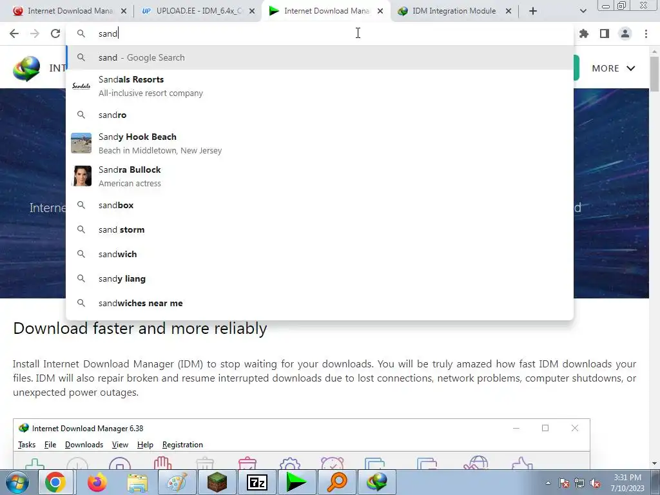Open Tasks menu in IDM screenshot
This screenshot has width=660, height=495.
pyautogui.click(x=26, y=445)
